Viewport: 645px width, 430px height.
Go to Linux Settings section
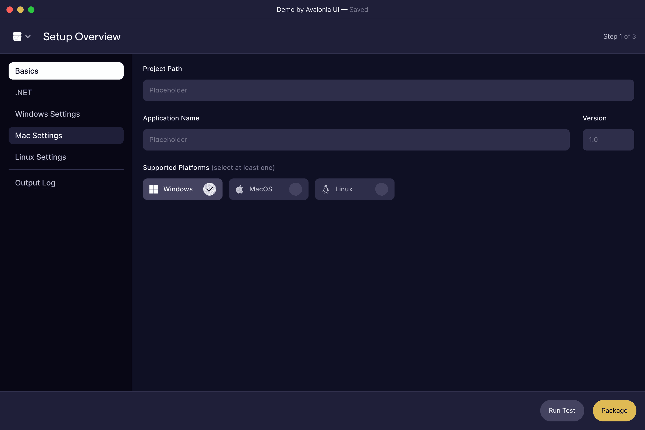coord(66,157)
